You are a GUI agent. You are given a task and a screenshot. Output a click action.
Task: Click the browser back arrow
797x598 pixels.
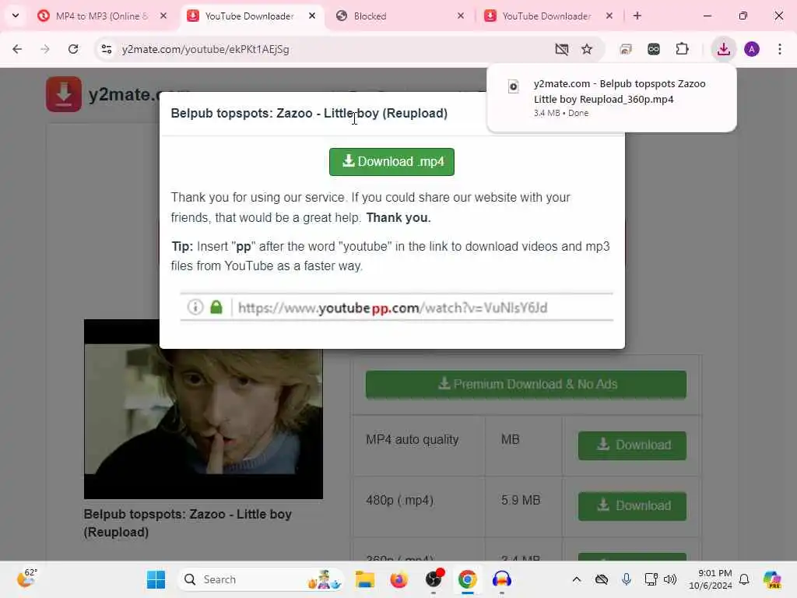coord(17,49)
